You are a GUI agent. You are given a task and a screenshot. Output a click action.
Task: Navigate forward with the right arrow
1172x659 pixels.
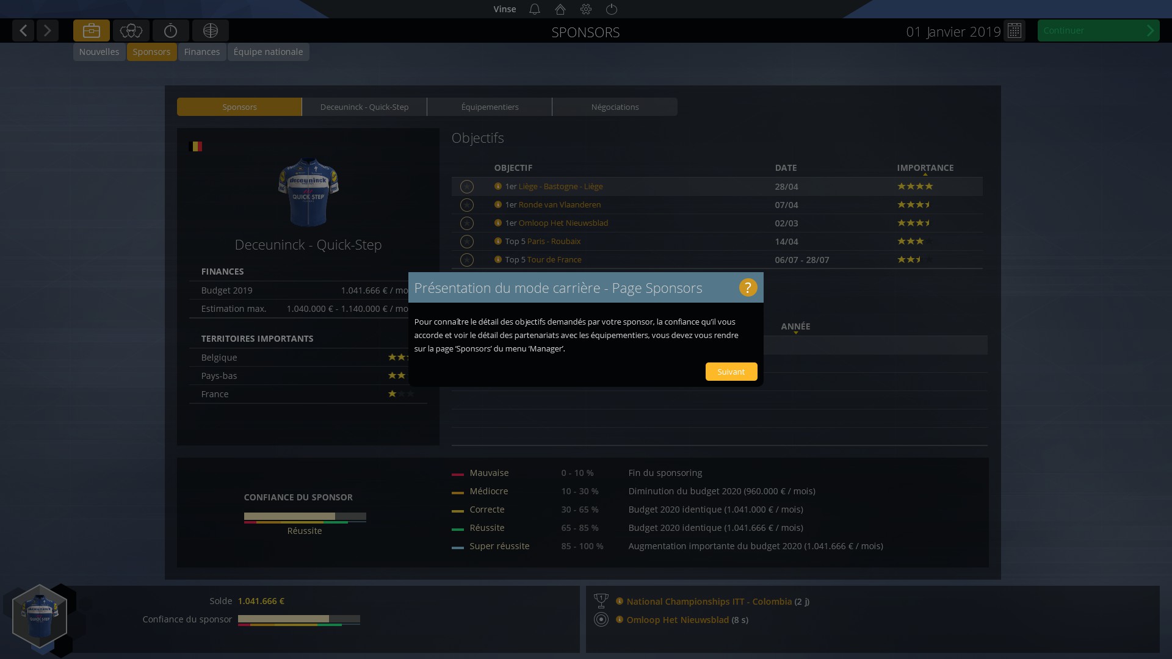click(48, 31)
